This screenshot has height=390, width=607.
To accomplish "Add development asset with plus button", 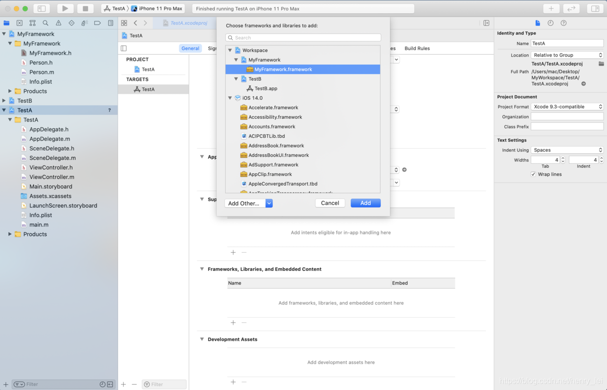I will [x=233, y=382].
